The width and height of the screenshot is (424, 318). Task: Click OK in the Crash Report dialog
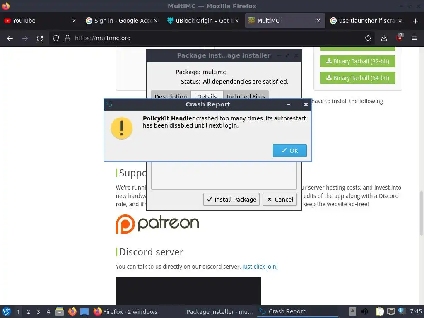(289, 150)
